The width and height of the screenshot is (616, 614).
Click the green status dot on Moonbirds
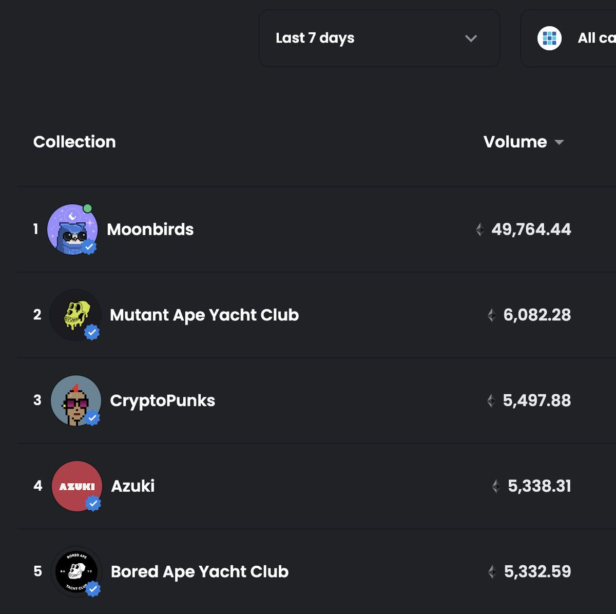click(88, 208)
